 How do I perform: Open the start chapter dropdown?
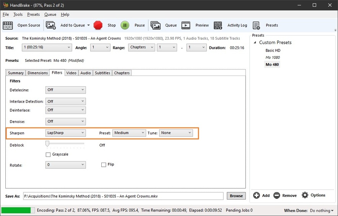[x=167, y=47]
